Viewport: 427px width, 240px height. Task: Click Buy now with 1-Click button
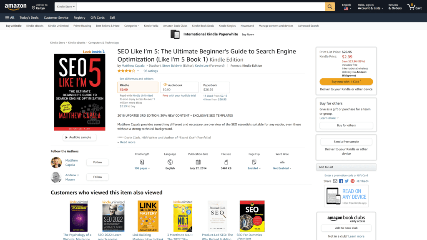[x=346, y=82]
